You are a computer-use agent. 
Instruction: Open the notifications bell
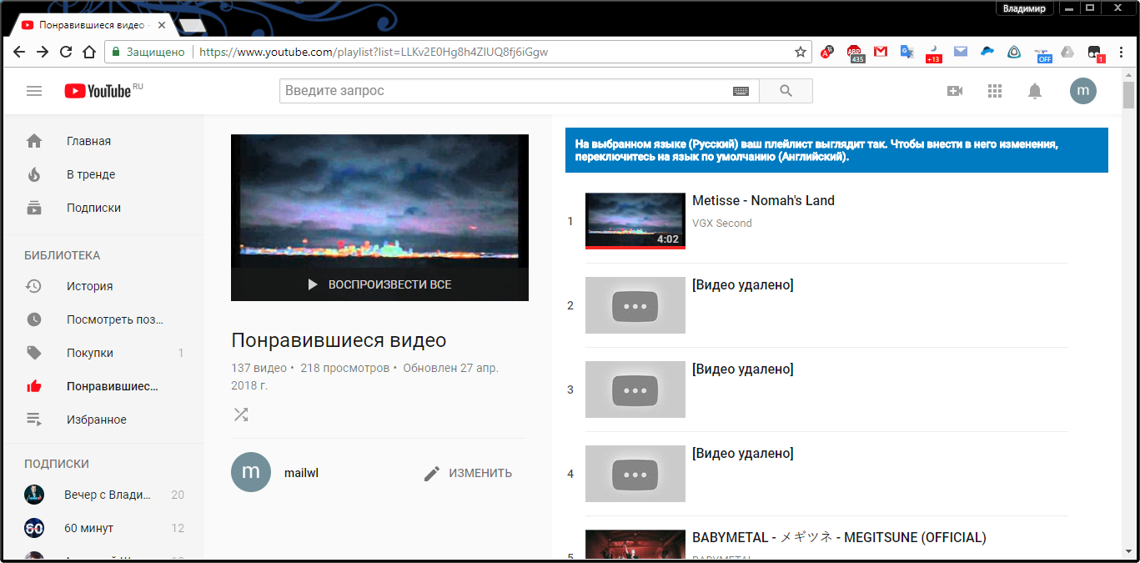(1035, 91)
